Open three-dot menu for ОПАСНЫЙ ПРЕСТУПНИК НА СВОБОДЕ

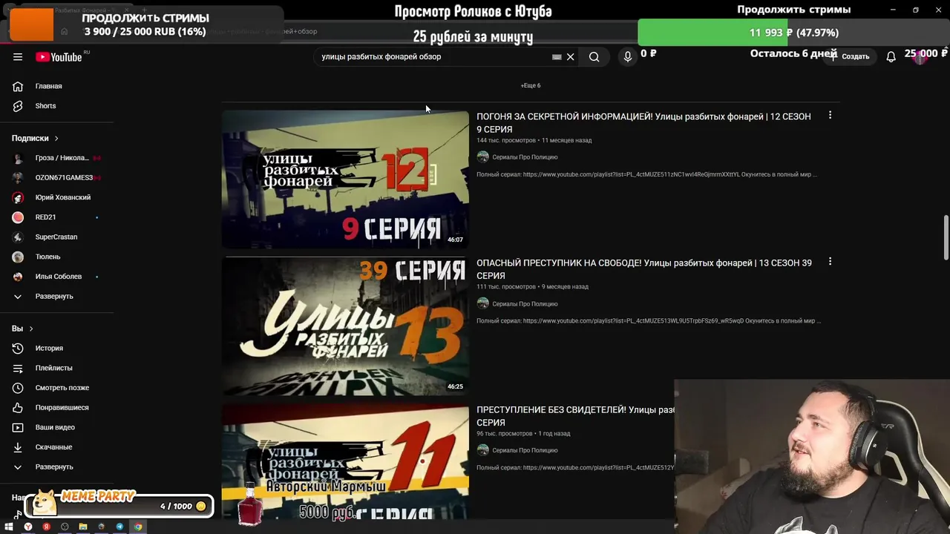pyautogui.click(x=830, y=262)
